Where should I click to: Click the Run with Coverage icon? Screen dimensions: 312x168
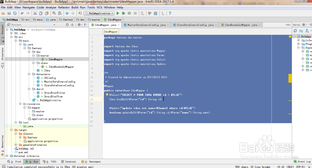(129, 13)
